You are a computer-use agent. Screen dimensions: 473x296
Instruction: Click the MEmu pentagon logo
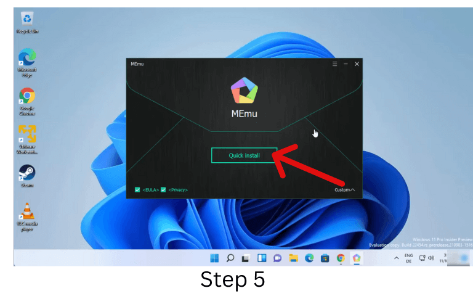(x=245, y=90)
